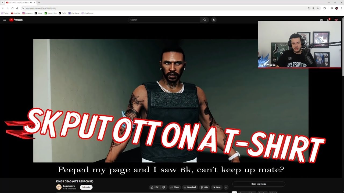Open the Ramee | Kick bookmark
The image size is (344, 193).
(51, 13)
